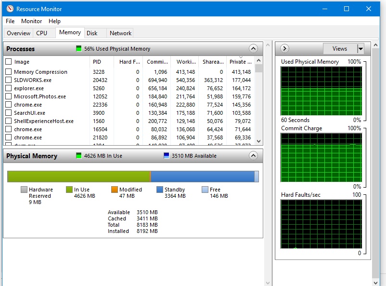Click the blue Available indicator in Physical Memory header
This screenshot has height=286, width=386.
click(x=167, y=156)
